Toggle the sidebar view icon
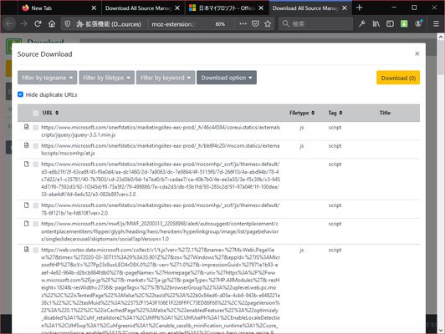The image size is (445, 334). 391,23
